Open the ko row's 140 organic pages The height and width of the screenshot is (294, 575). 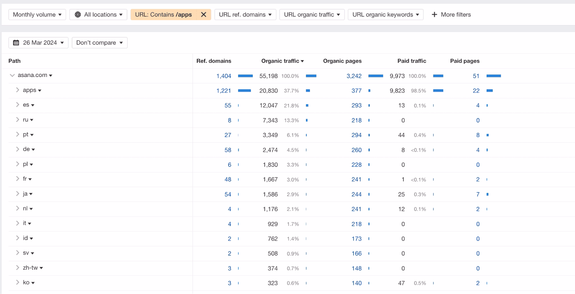click(356, 283)
